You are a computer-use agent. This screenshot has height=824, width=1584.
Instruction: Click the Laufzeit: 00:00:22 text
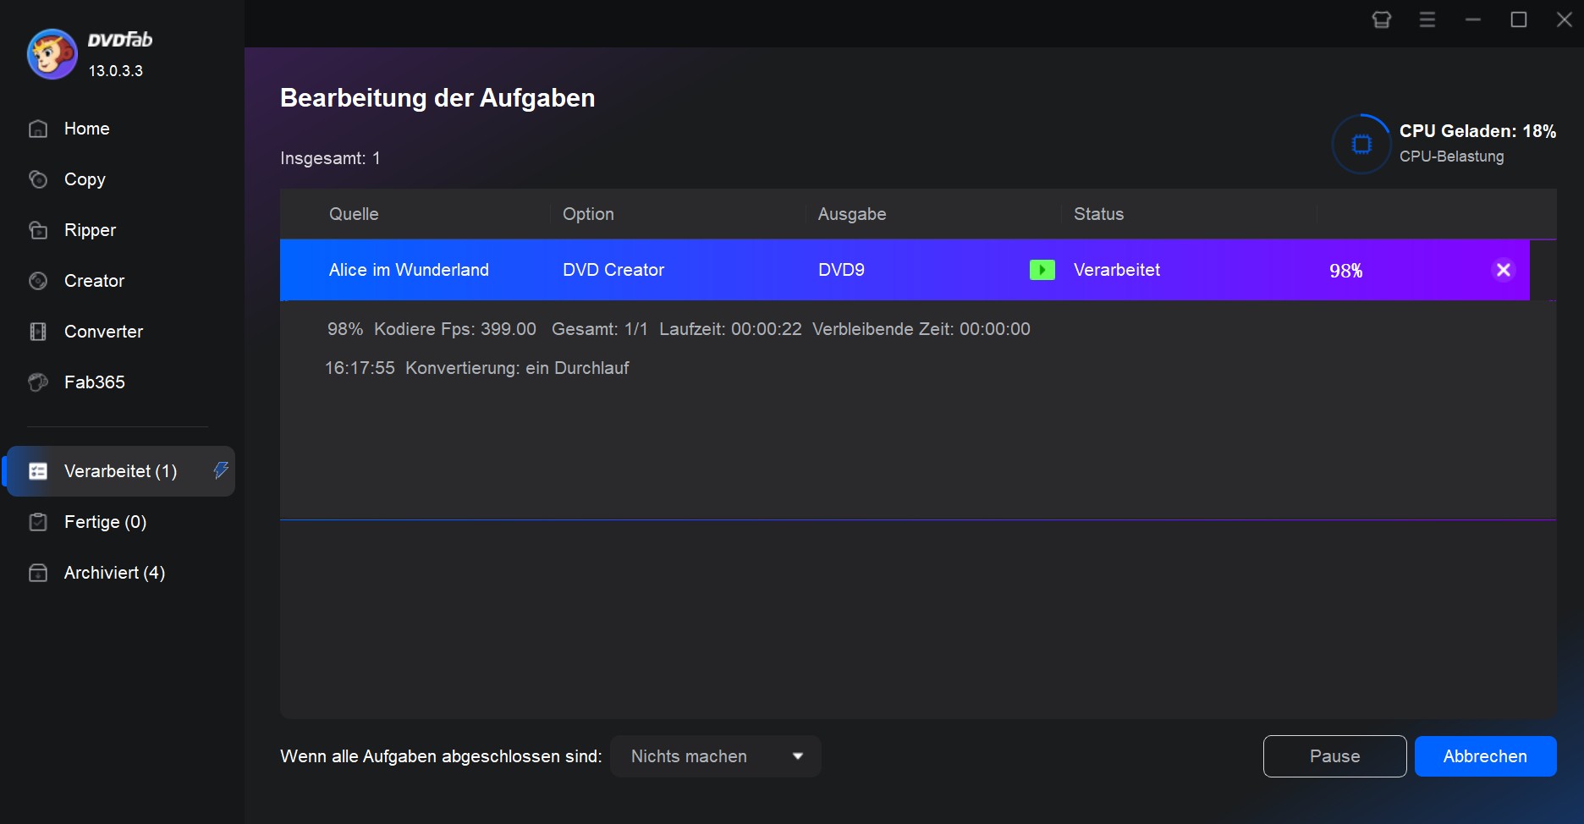tap(730, 329)
